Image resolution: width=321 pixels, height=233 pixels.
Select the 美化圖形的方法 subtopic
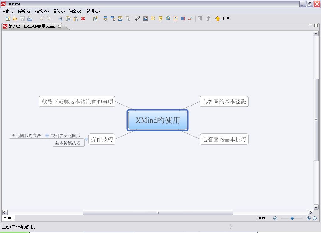(x=26, y=136)
